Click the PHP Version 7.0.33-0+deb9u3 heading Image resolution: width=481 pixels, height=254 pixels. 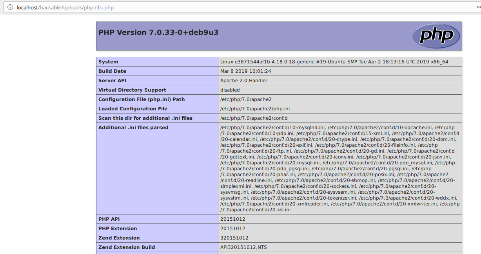(158, 32)
